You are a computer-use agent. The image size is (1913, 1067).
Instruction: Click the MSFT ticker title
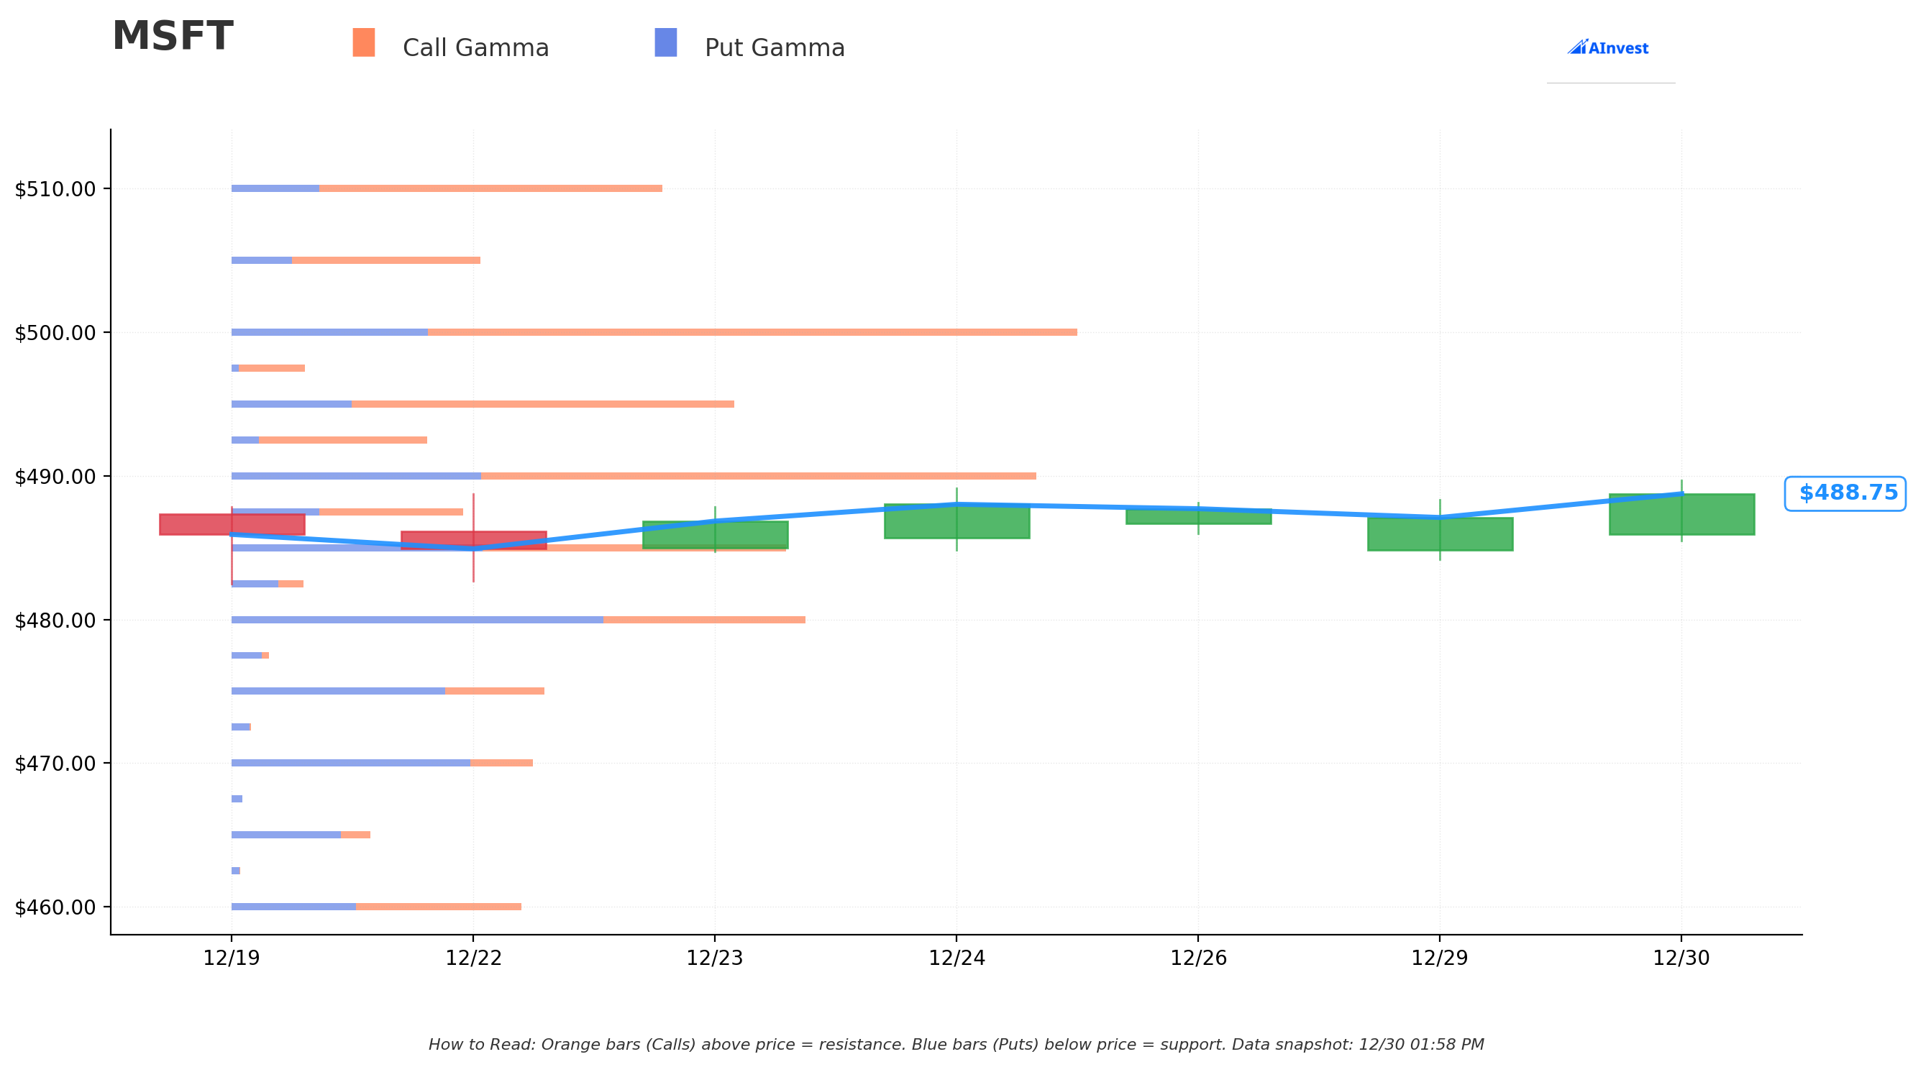point(173,36)
